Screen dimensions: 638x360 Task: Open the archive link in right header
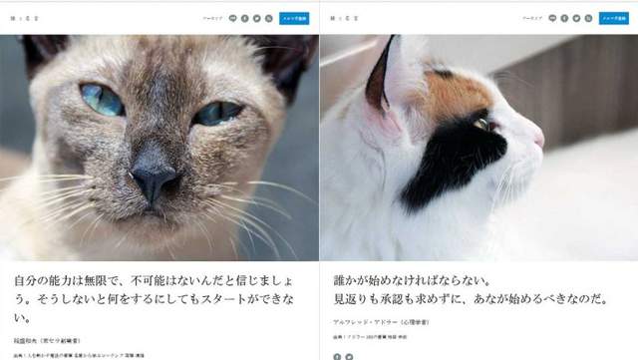pyautogui.click(x=532, y=18)
